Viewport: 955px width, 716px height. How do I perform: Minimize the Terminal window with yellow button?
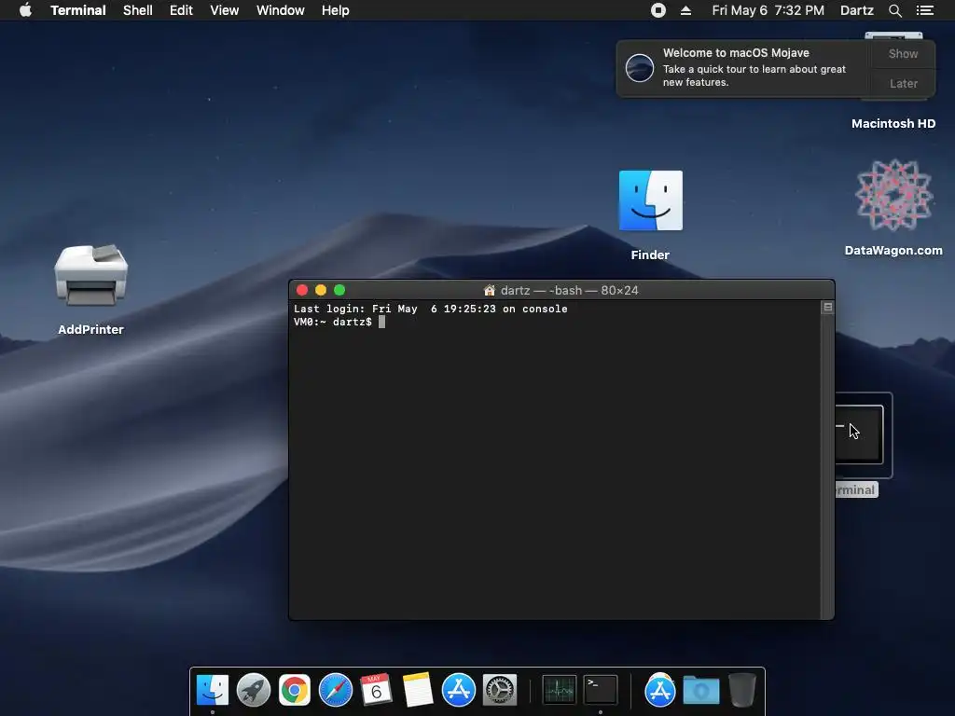click(x=321, y=291)
